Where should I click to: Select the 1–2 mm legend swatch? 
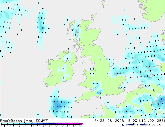16,124
